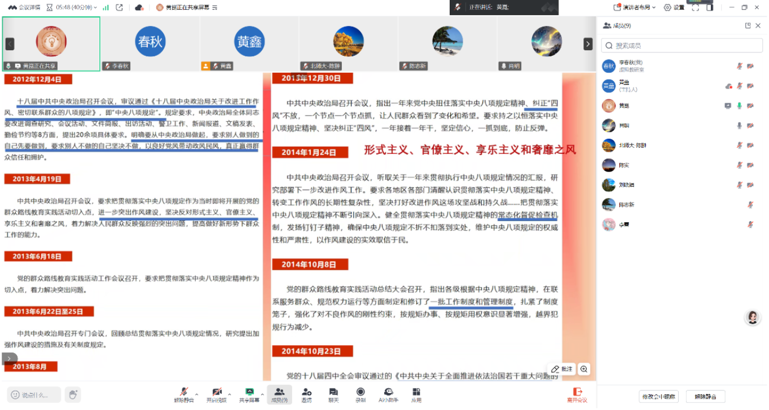Turn on camera with 开启视频

(216, 394)
